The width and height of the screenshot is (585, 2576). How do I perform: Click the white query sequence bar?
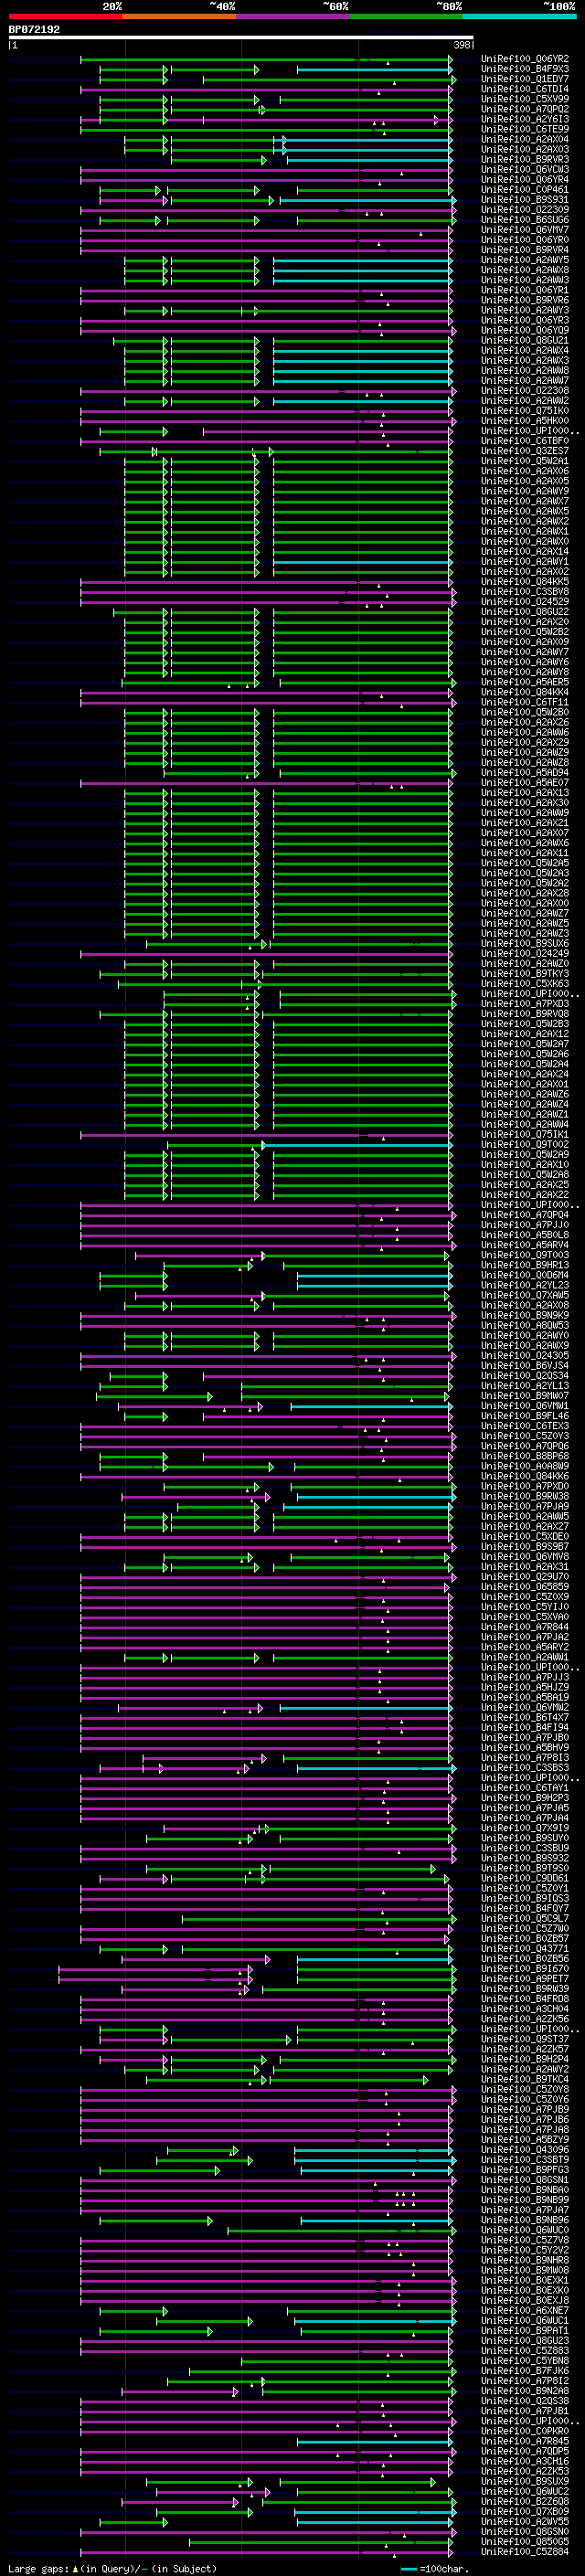click(x=241, y=37)
